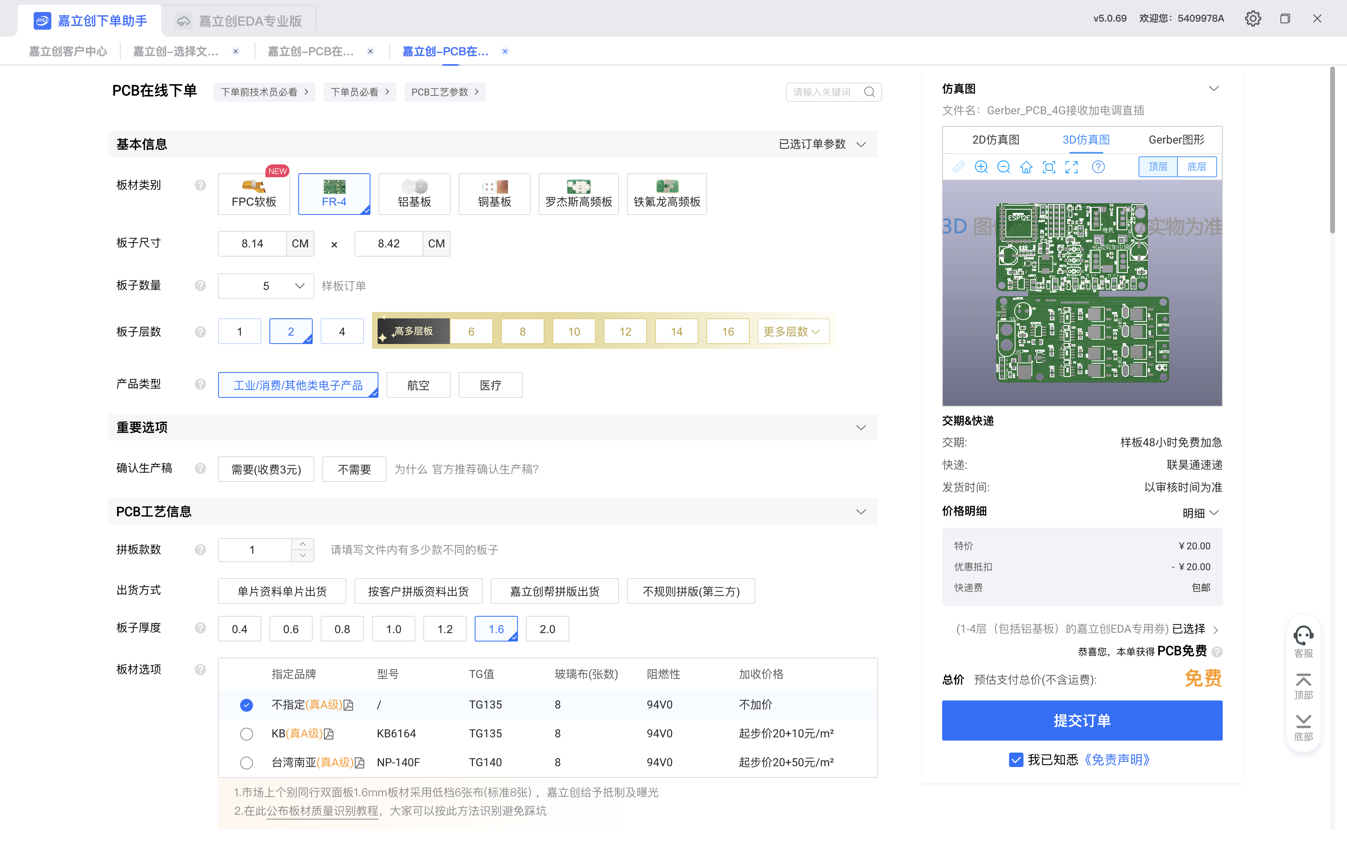
Task: Click help icon next to 板材类别
Action: 200,185
